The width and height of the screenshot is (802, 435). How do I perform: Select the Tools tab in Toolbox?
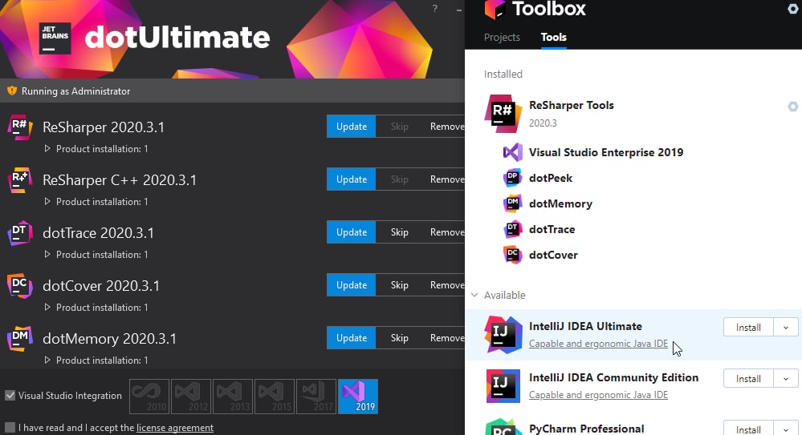553,38
